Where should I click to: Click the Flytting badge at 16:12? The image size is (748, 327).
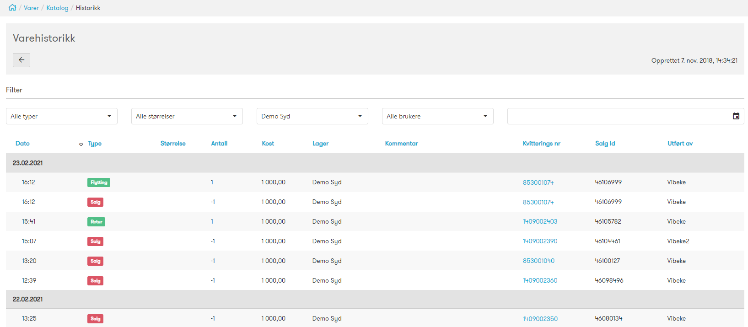pyautogui.click(x=99, y=182)
